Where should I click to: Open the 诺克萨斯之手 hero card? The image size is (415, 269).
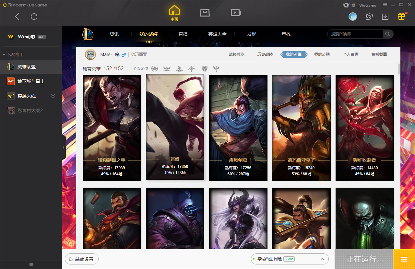pos(112,128)
